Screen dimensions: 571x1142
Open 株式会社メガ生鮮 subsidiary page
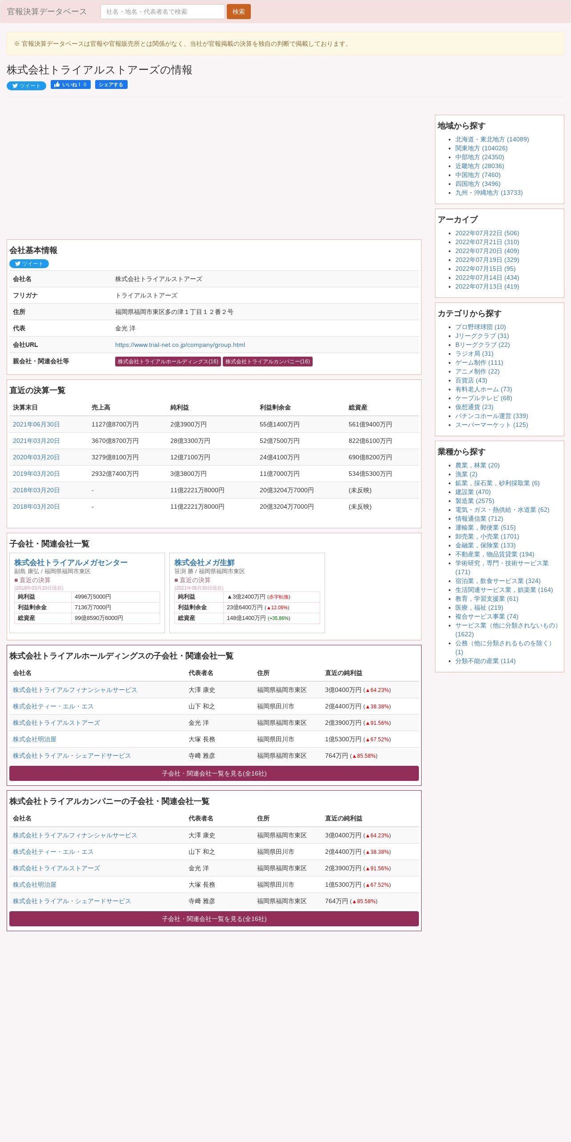pyautogui.click(x=205, y=563)
